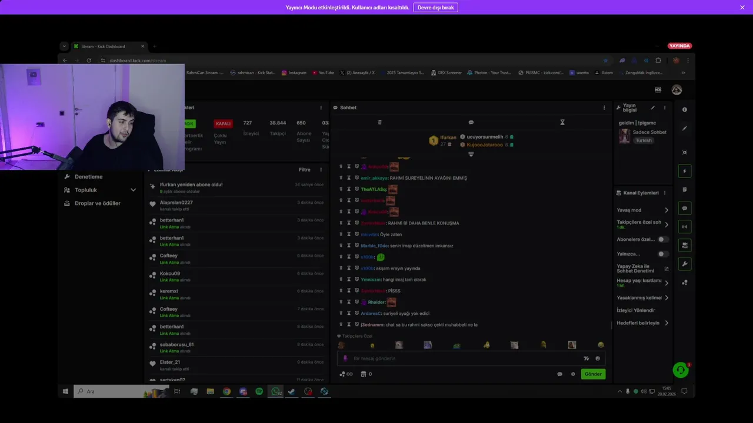Viewport: 753px width, 423px height.
Task: Click sobaborusu_81 in activity feed
Action: (176, 344)
